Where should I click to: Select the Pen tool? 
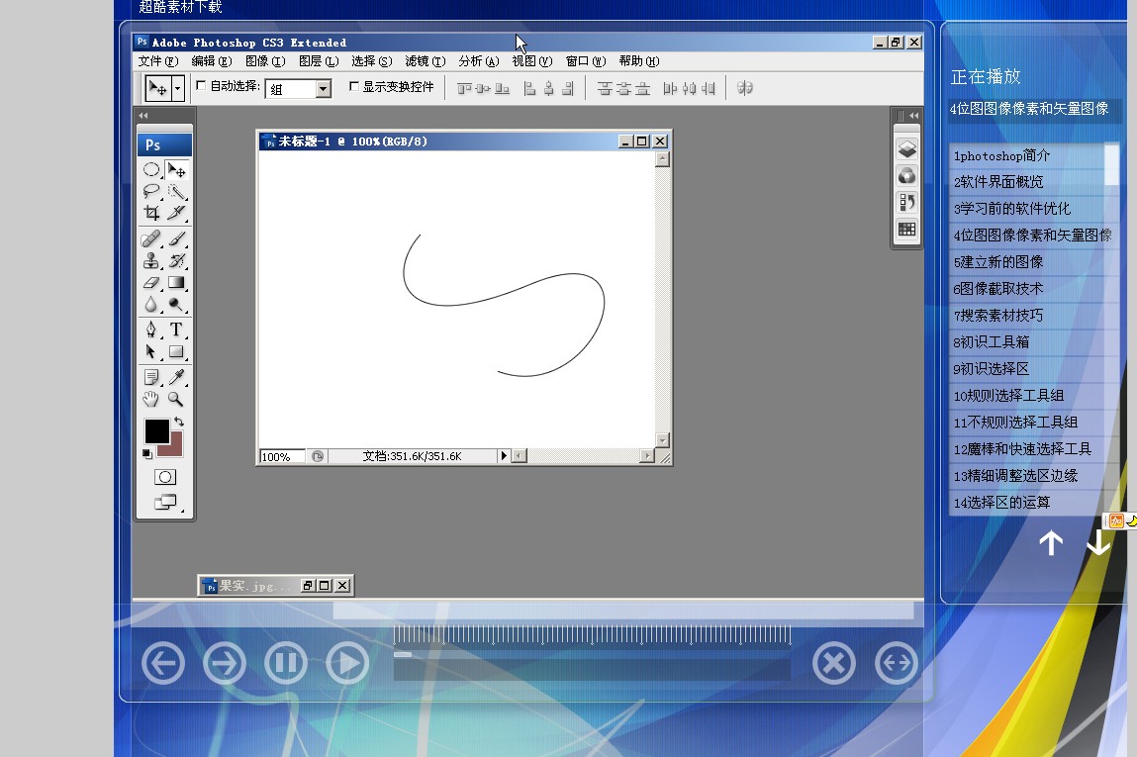point(151,330)
